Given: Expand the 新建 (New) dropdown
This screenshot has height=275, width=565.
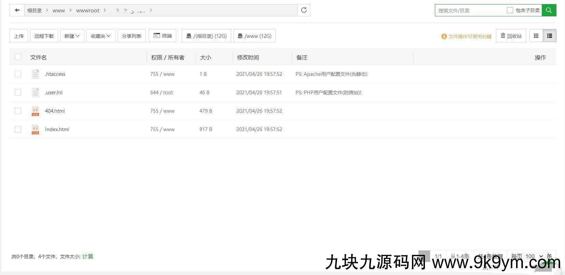Looking at the screenshot, I should (x=72, y=36).
